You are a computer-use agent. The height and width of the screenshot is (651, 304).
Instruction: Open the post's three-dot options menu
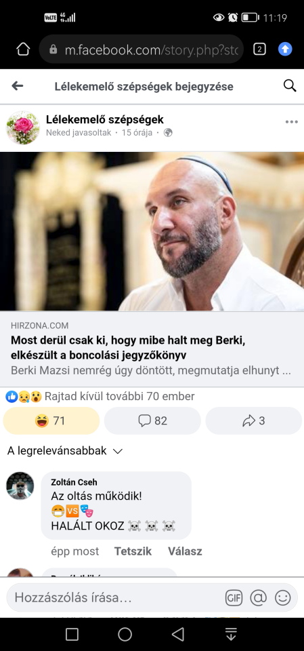(292, 122)
